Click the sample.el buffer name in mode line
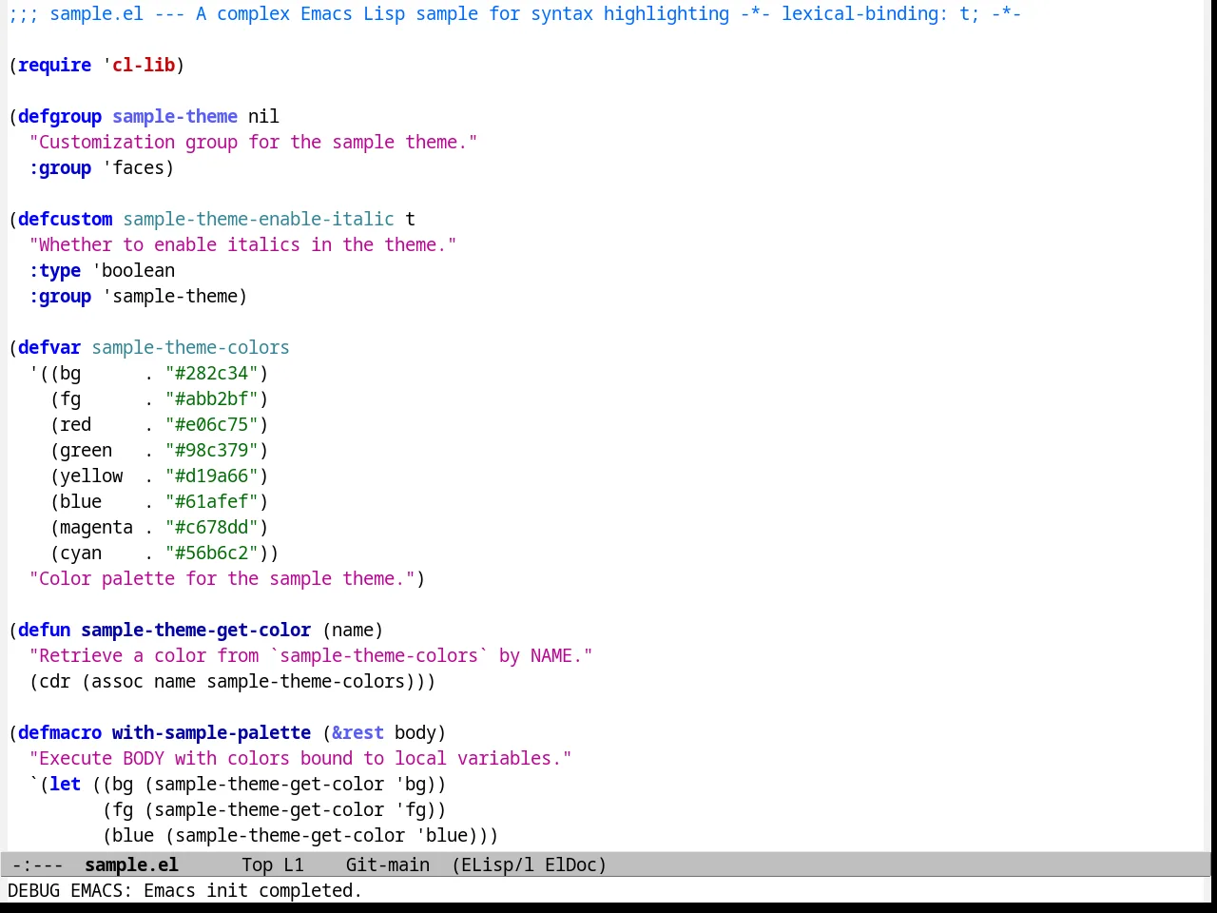 (131, 864)
